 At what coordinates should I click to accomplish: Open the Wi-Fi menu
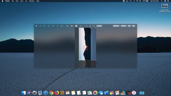pyautogui.click(x=137, y=1)
